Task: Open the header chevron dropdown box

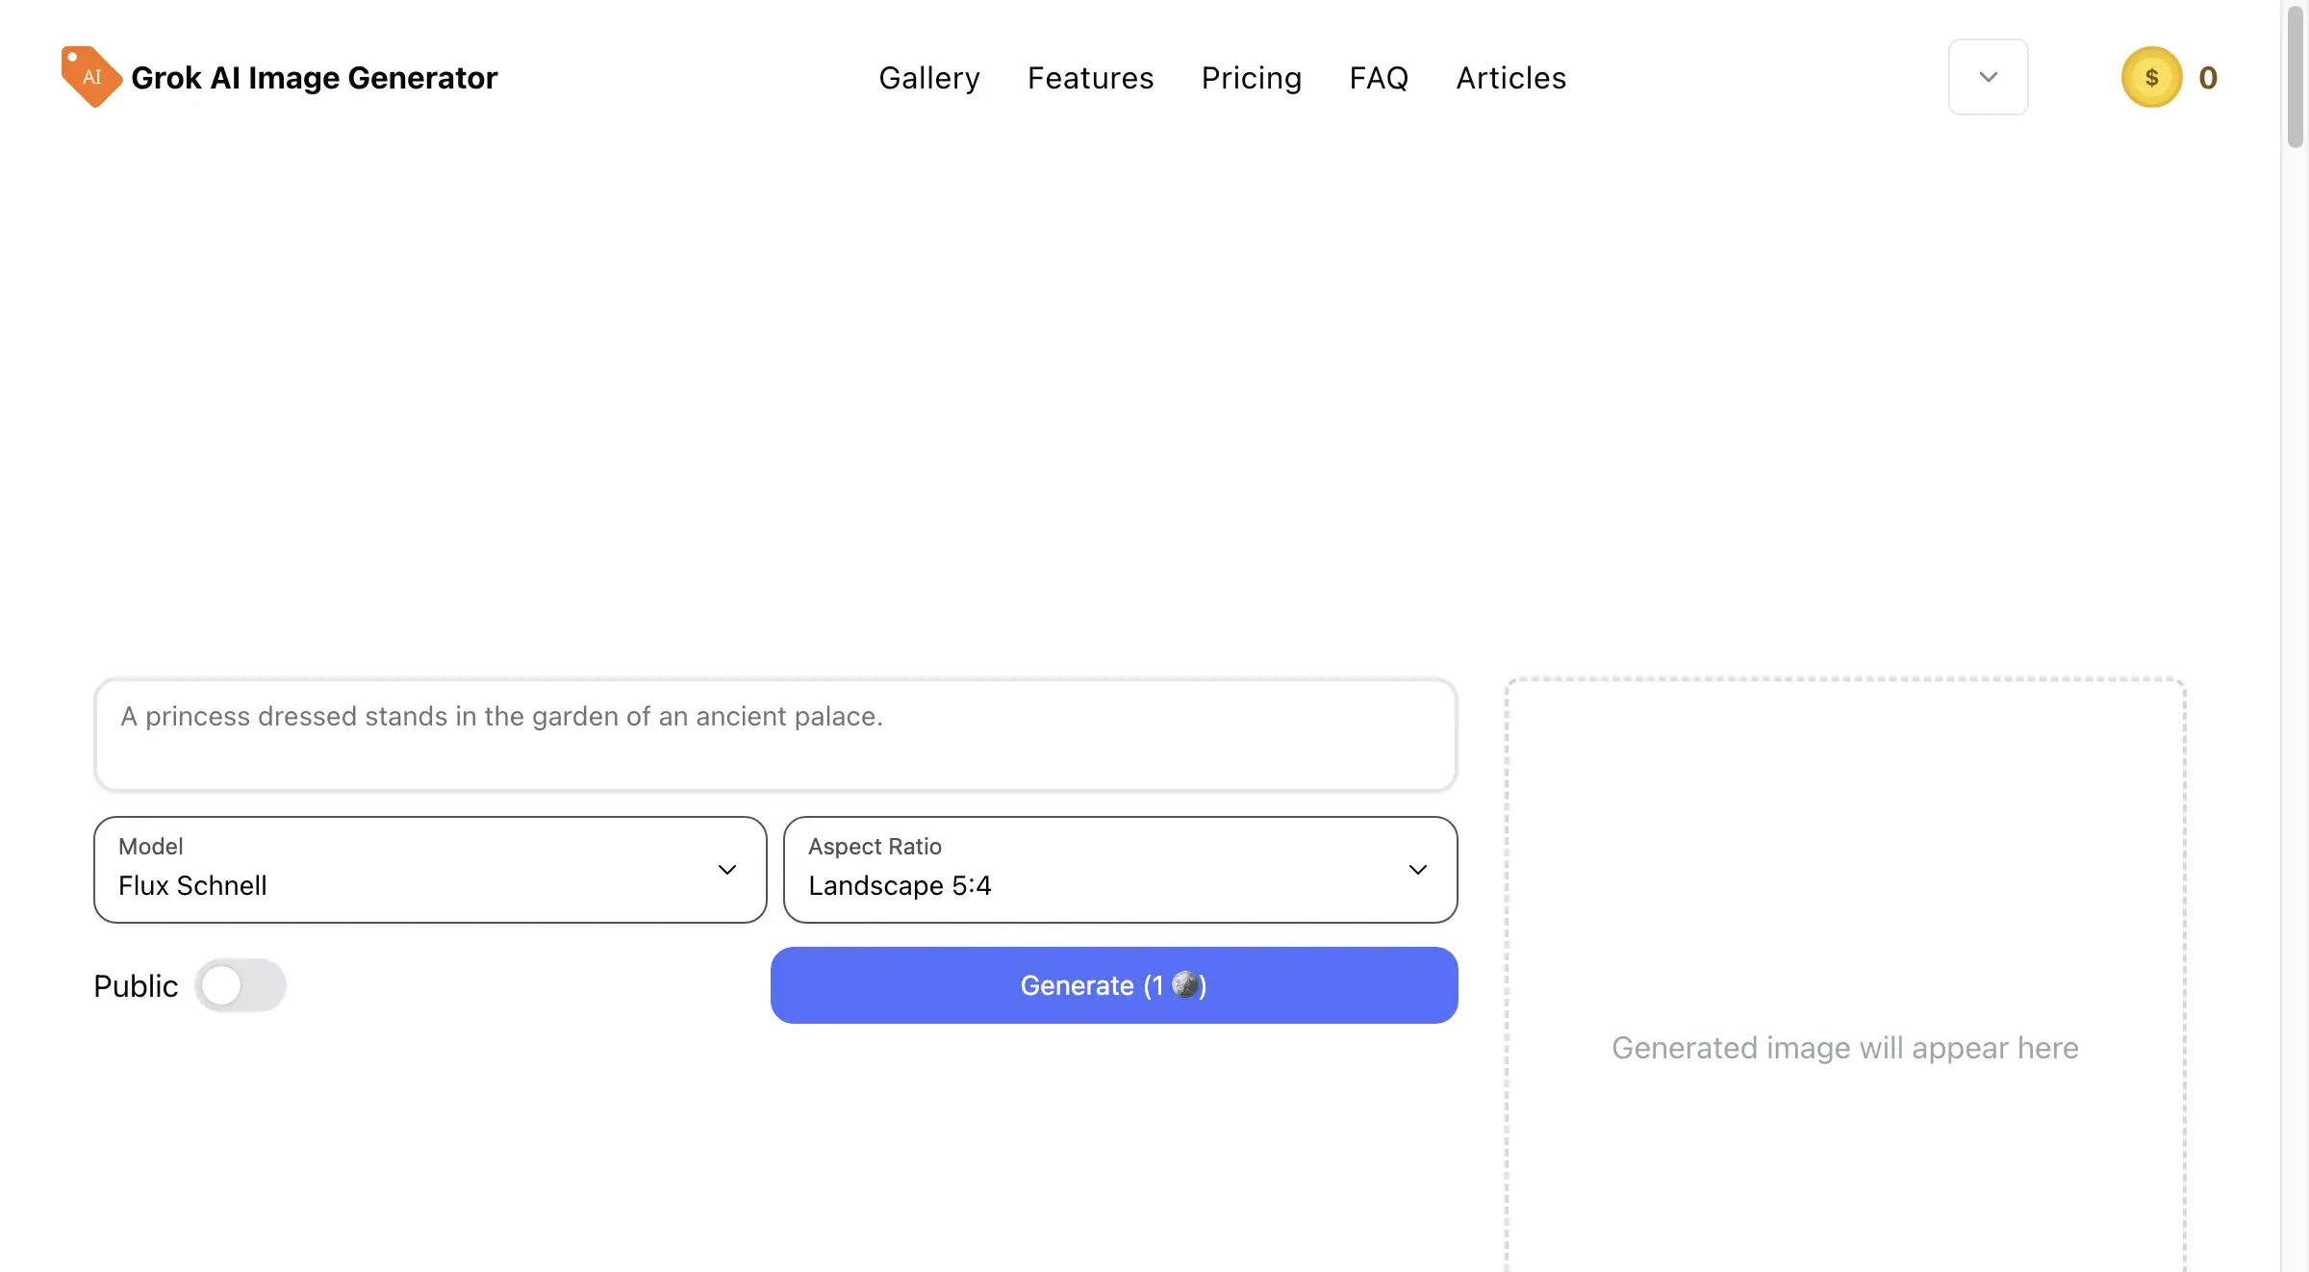Action: [1988, 77]
